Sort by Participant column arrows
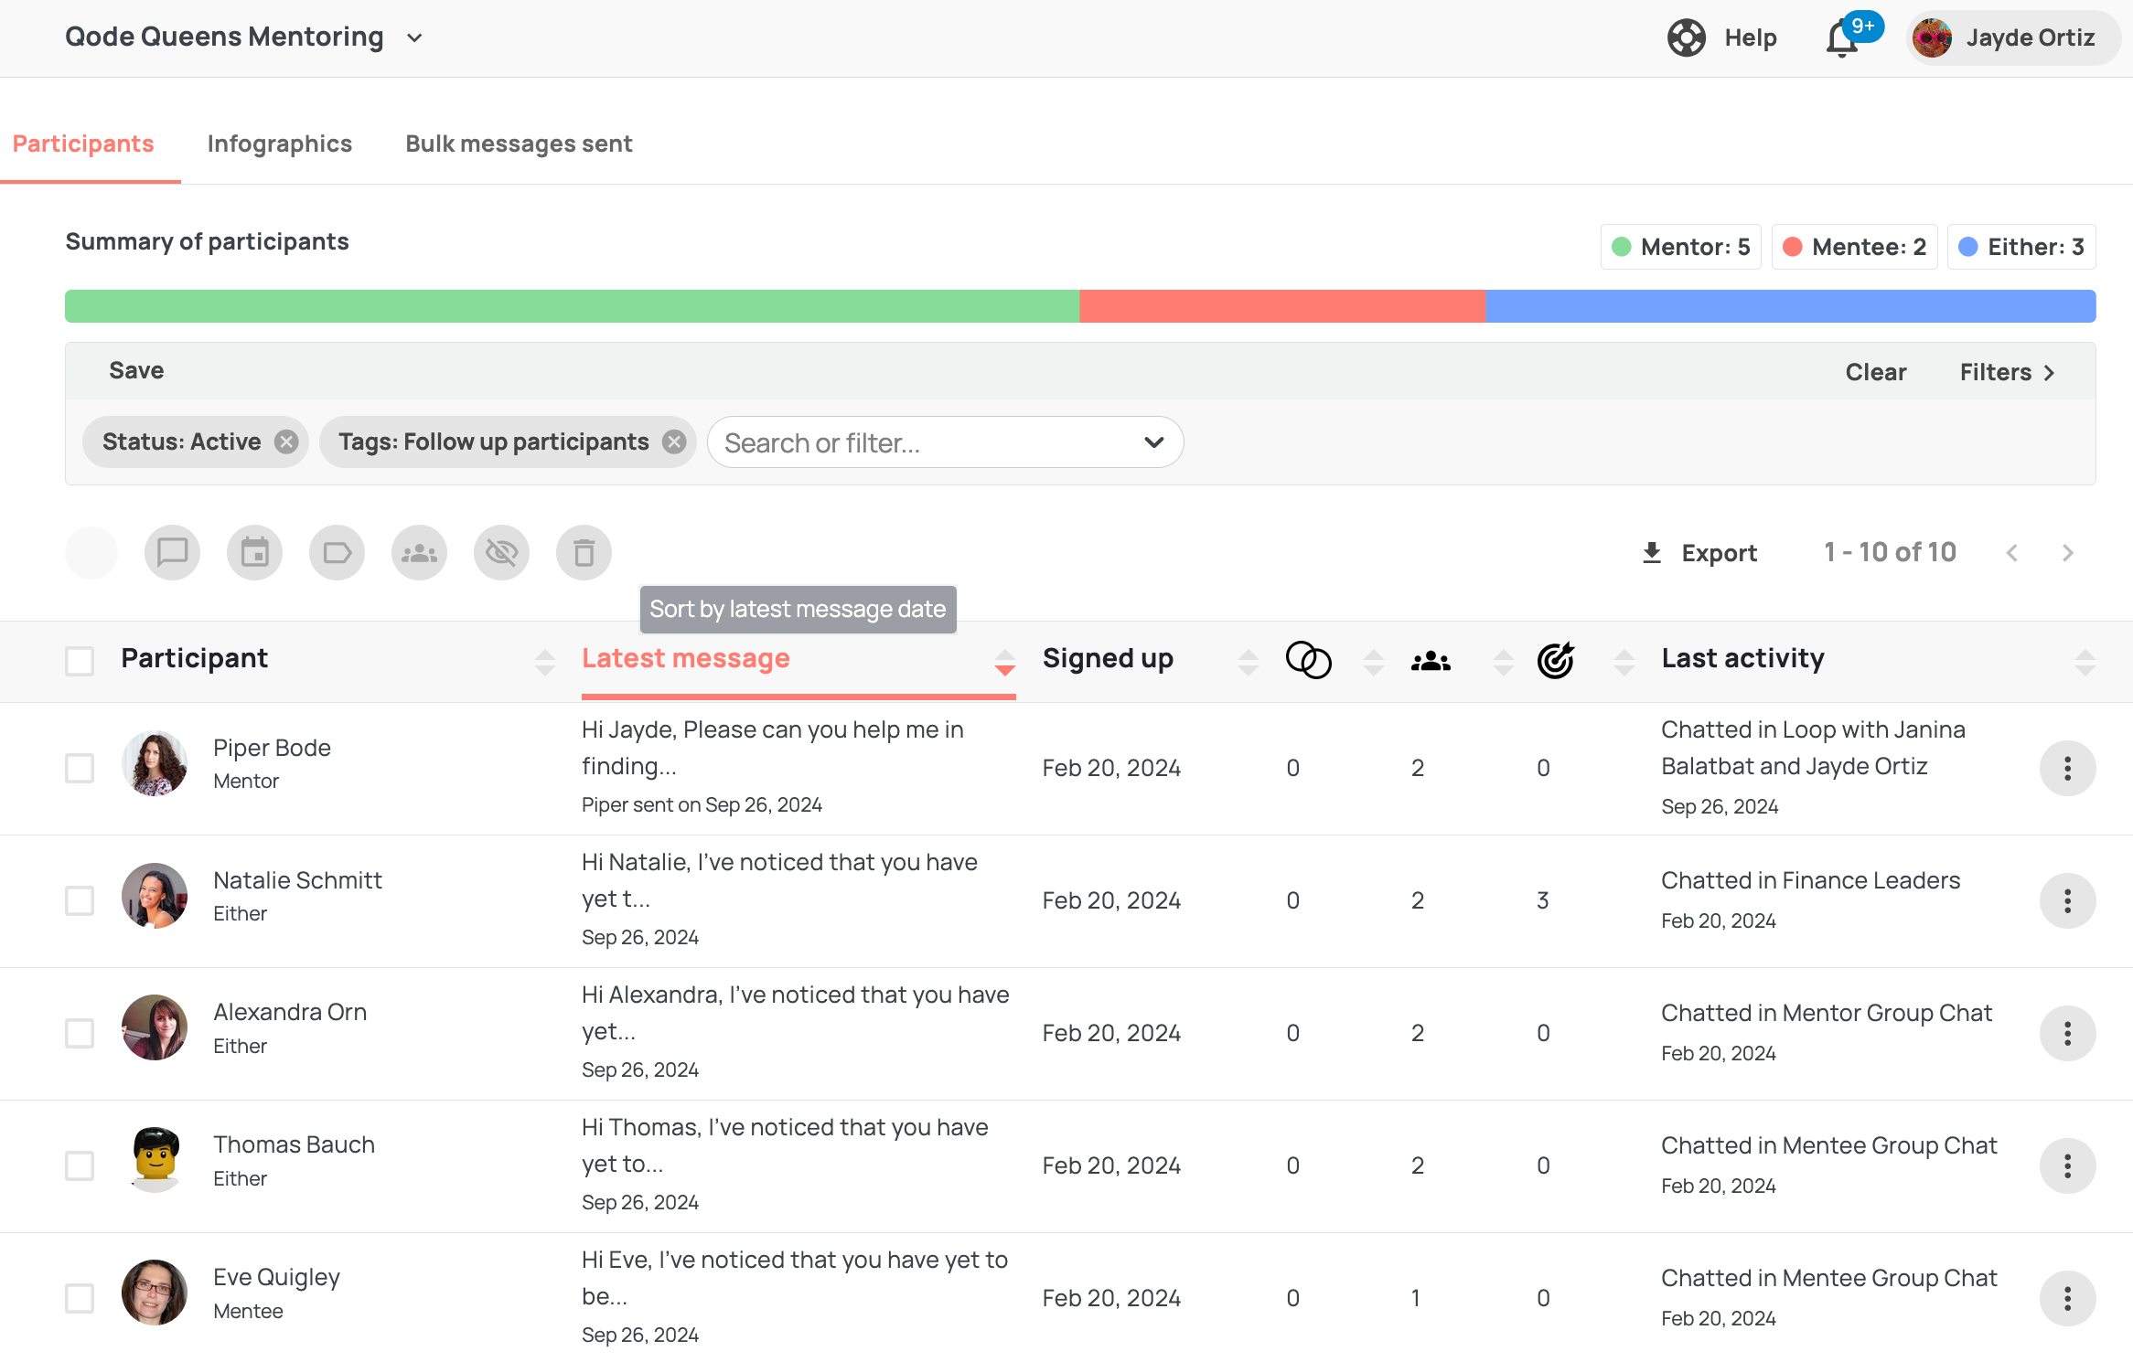The height and width of the screenshot is (1362, 2133). click(545, 662)
